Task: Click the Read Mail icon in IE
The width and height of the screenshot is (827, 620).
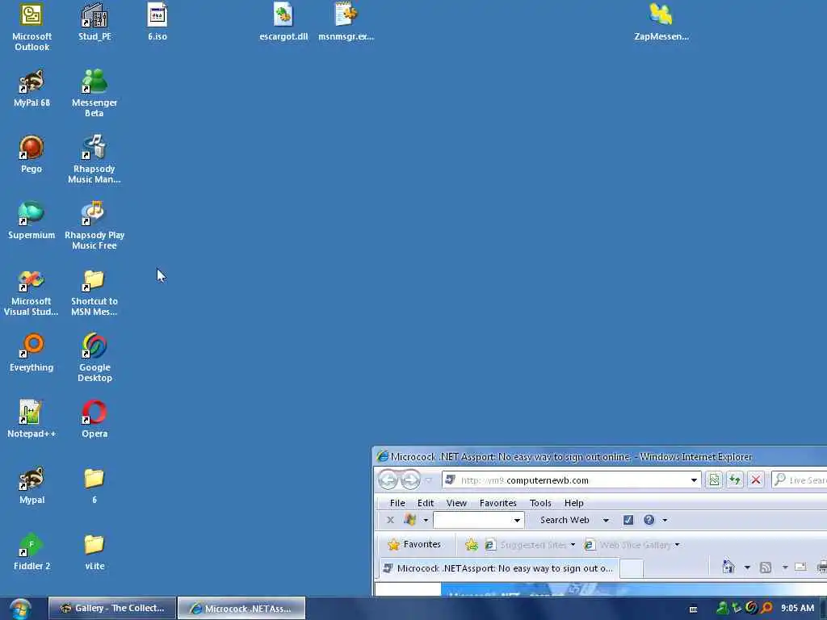Action: click(x=800, y=568)
